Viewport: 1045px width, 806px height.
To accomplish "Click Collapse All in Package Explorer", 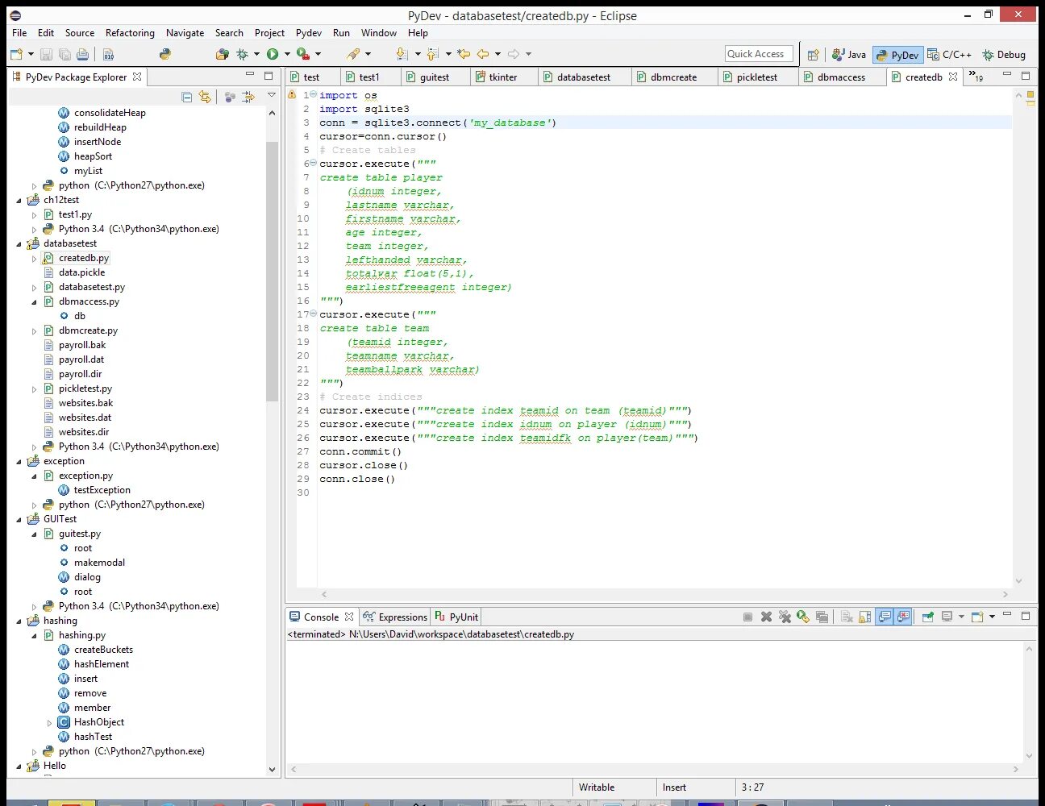I will coord(187,97).
